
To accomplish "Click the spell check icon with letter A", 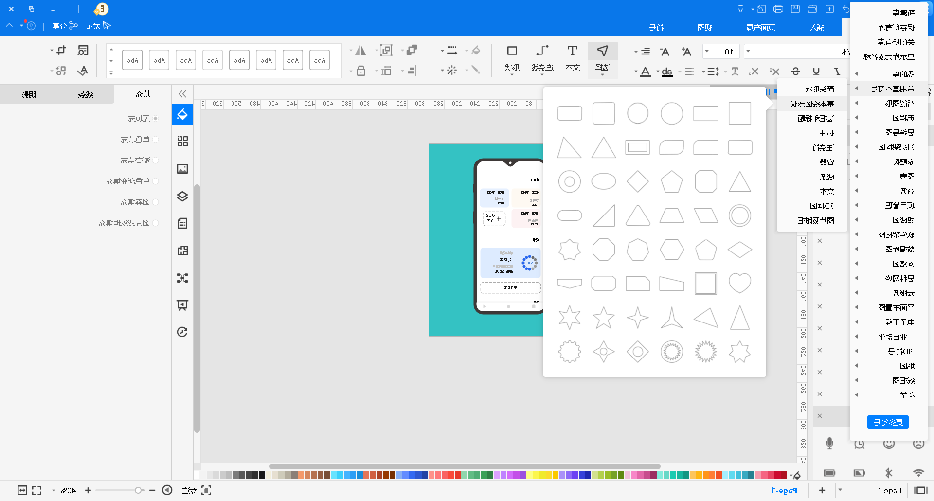I will [83, 71].
